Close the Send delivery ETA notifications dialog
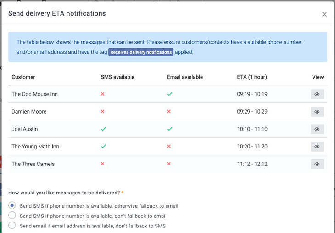 [x=324, y=14]
